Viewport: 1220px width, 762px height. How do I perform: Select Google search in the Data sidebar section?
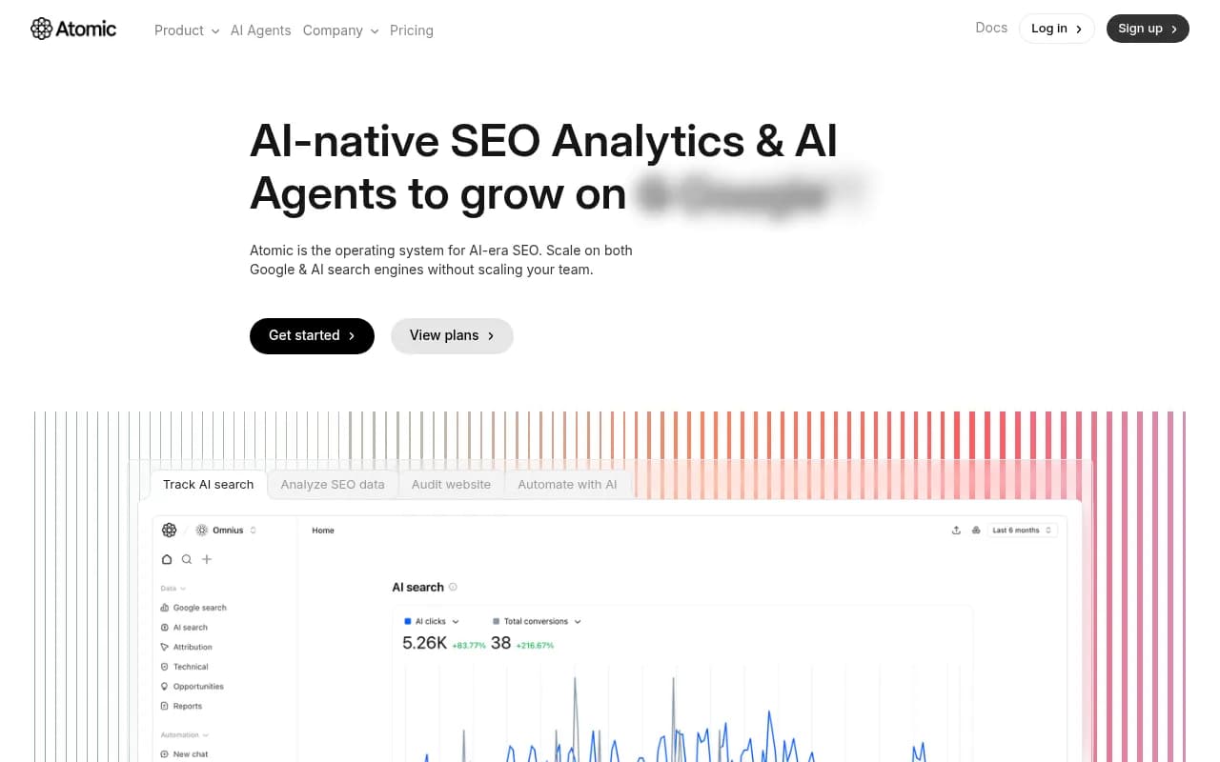200,608
